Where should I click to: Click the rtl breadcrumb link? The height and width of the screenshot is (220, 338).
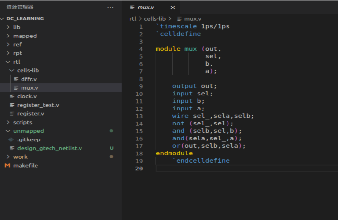tap(132, 19)
